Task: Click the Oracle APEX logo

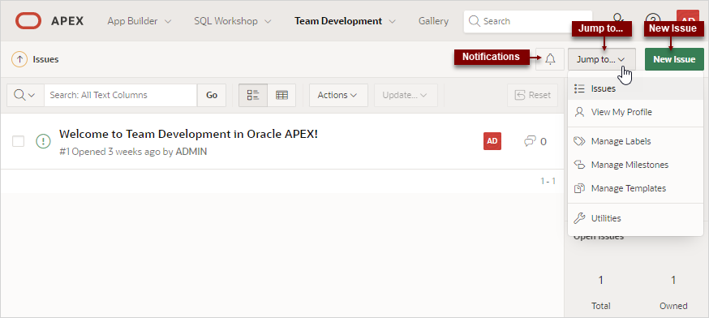Action: pyautogui.click(x=49, y=21)
